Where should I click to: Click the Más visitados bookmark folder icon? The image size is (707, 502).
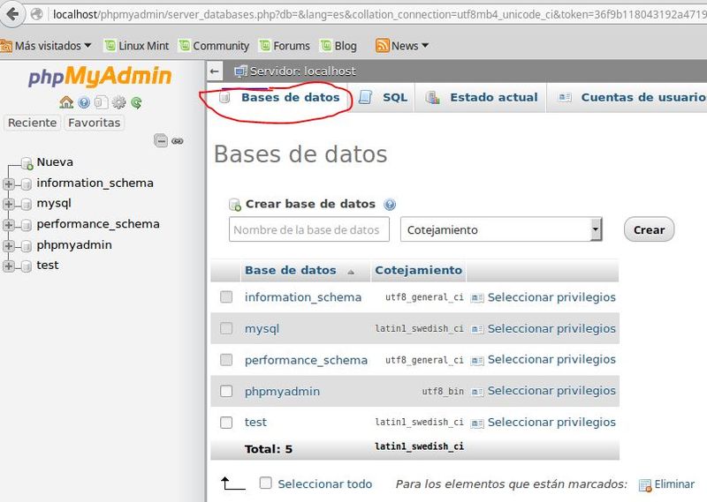(6, 46)
